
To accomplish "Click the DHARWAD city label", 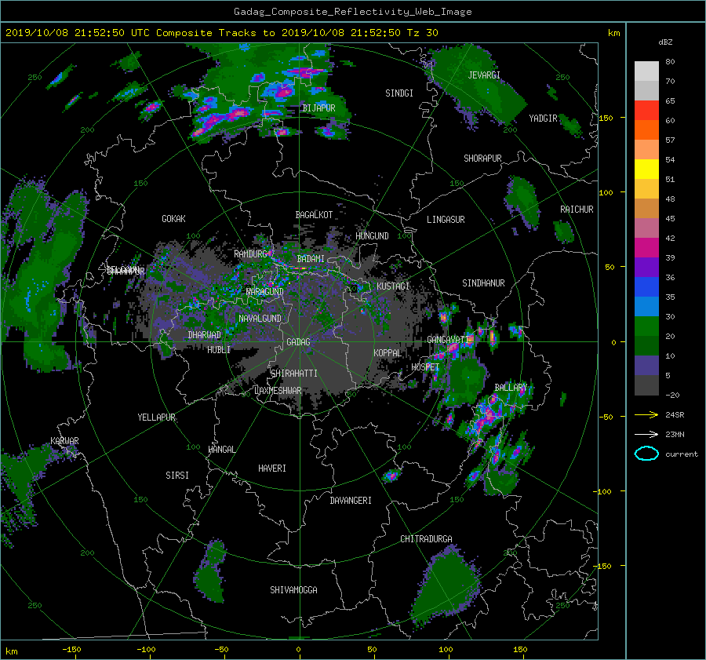I will pyautogui.click(x=205, y=335).
